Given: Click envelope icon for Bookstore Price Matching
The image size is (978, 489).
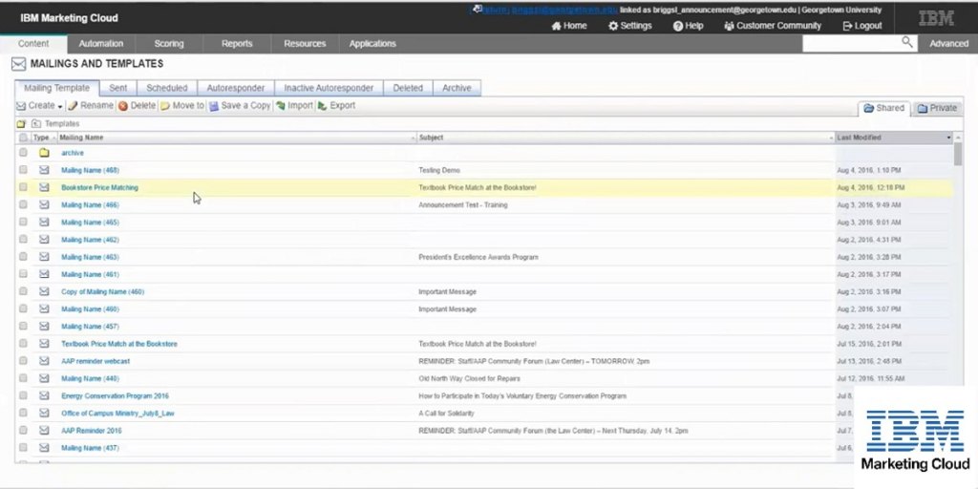Looking at the screenshot, I should point(44,187).
